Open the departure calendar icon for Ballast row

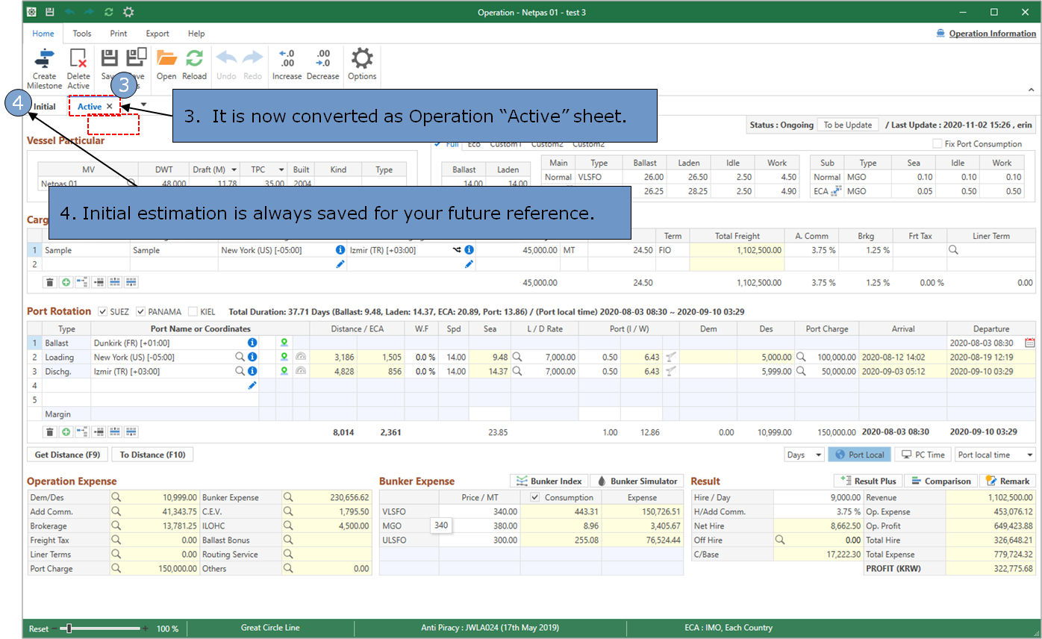pos(1030,343)
